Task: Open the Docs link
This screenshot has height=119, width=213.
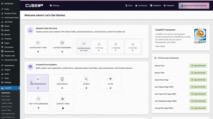Action: coord(129,6)
